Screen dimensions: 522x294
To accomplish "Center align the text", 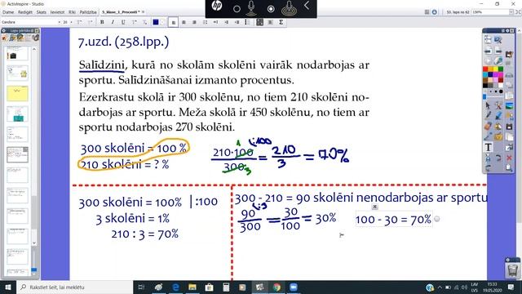I will [x=184, y=22].
